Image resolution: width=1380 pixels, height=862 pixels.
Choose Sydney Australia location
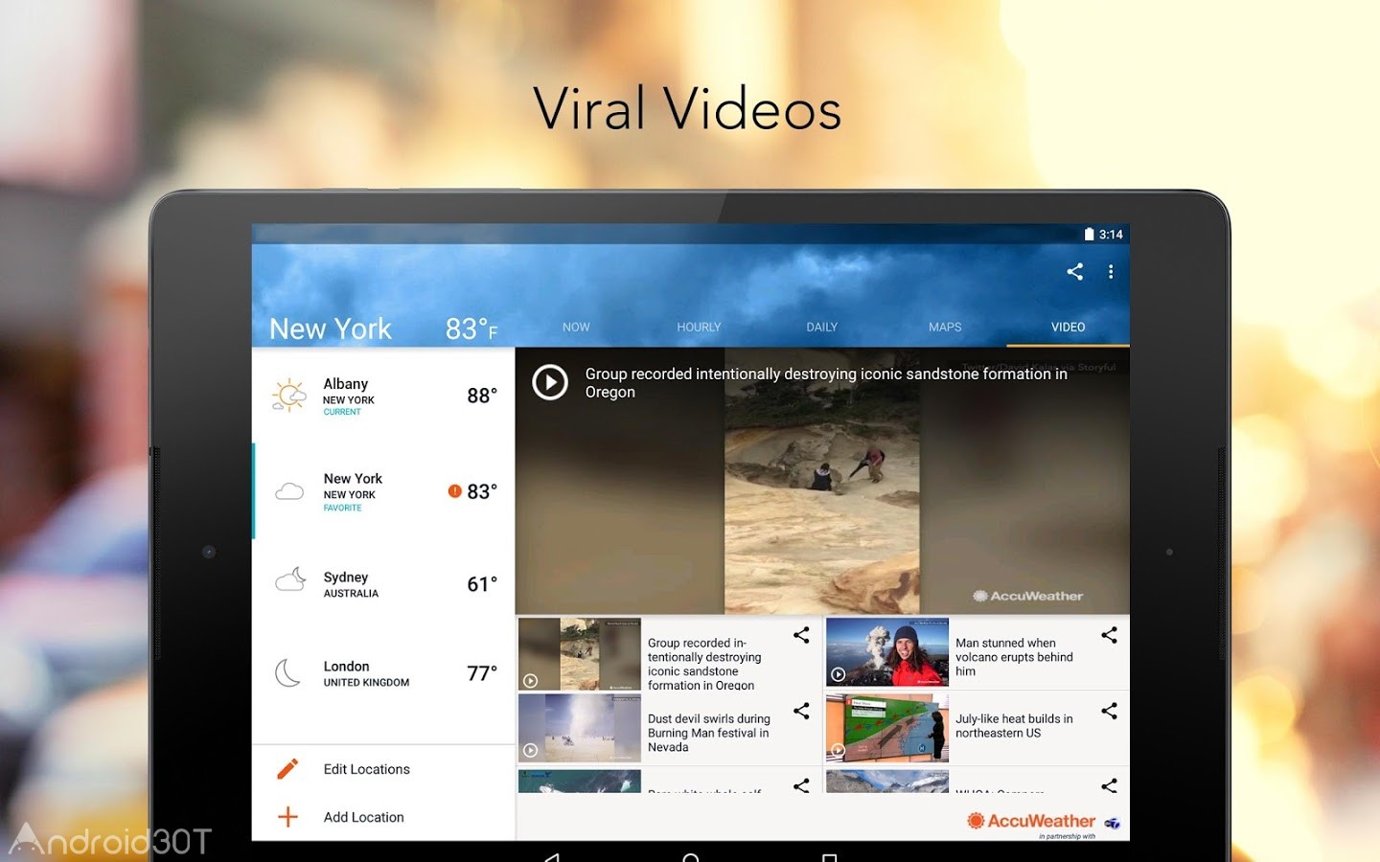click(x=383, y=583)
